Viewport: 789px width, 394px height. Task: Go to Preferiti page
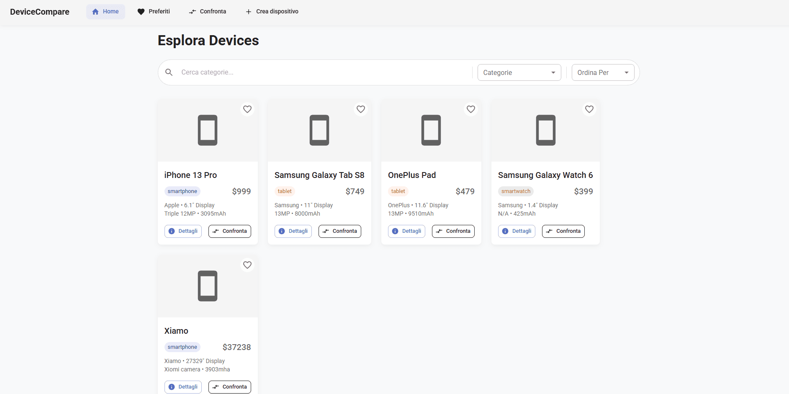click(x=154, y=12)
